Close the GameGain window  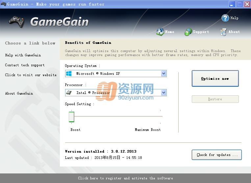247,4
